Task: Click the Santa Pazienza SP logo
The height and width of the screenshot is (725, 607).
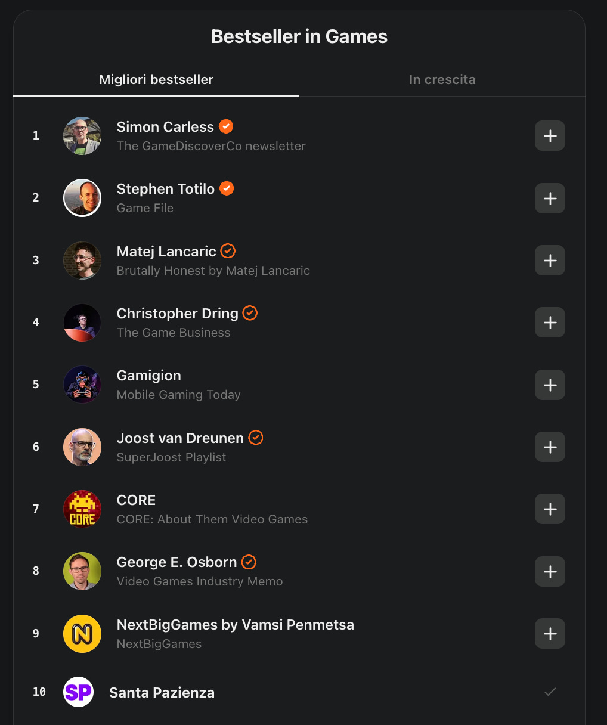Action: pyautogui.click(x=79, y=692)
